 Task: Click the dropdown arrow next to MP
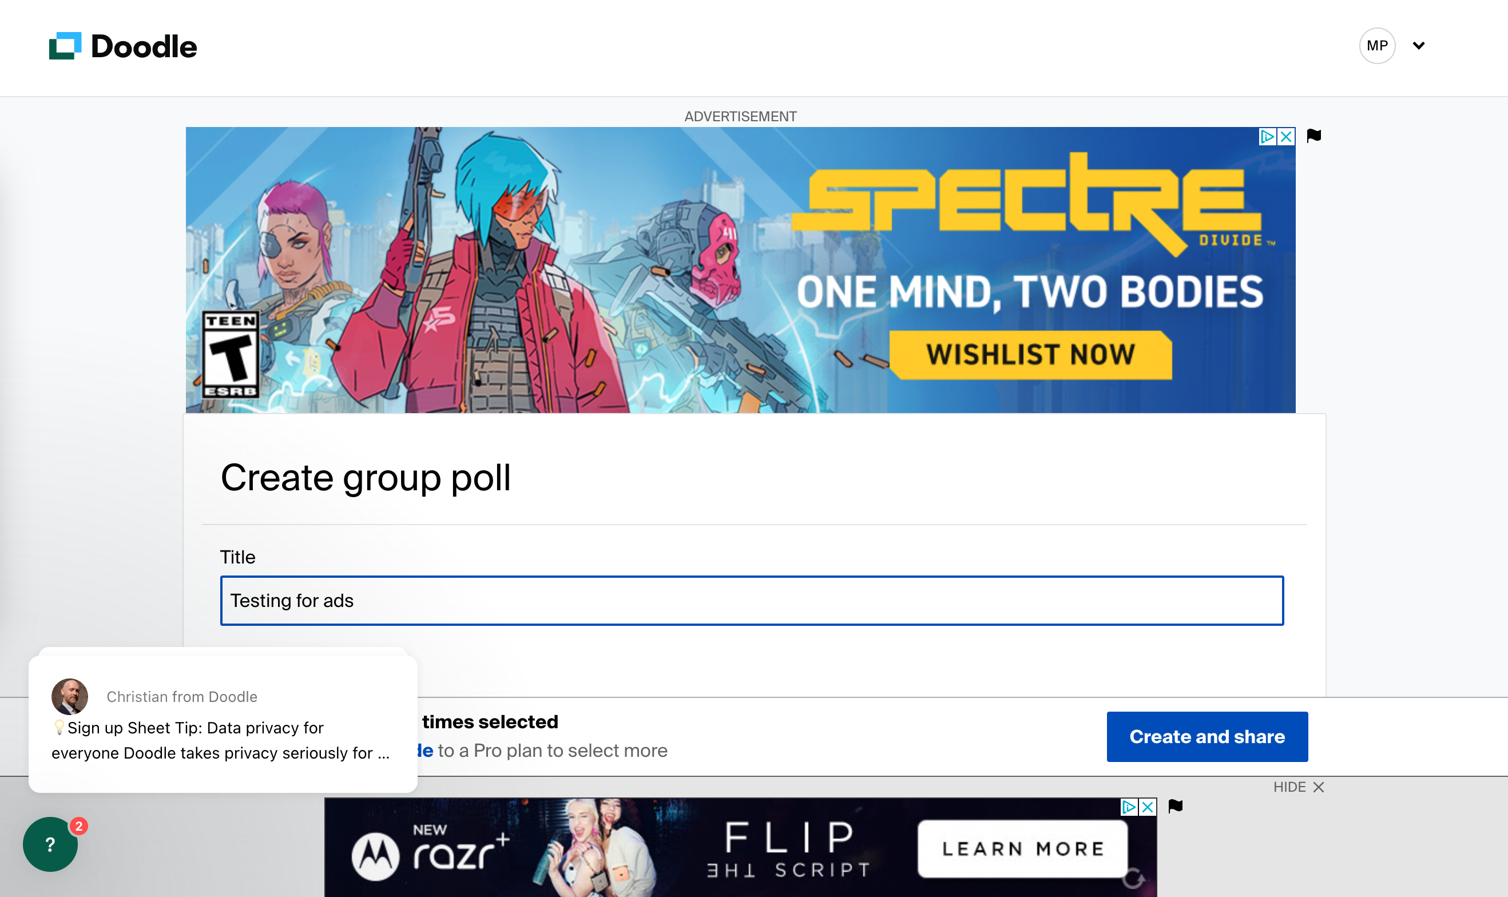[1417, 45]
